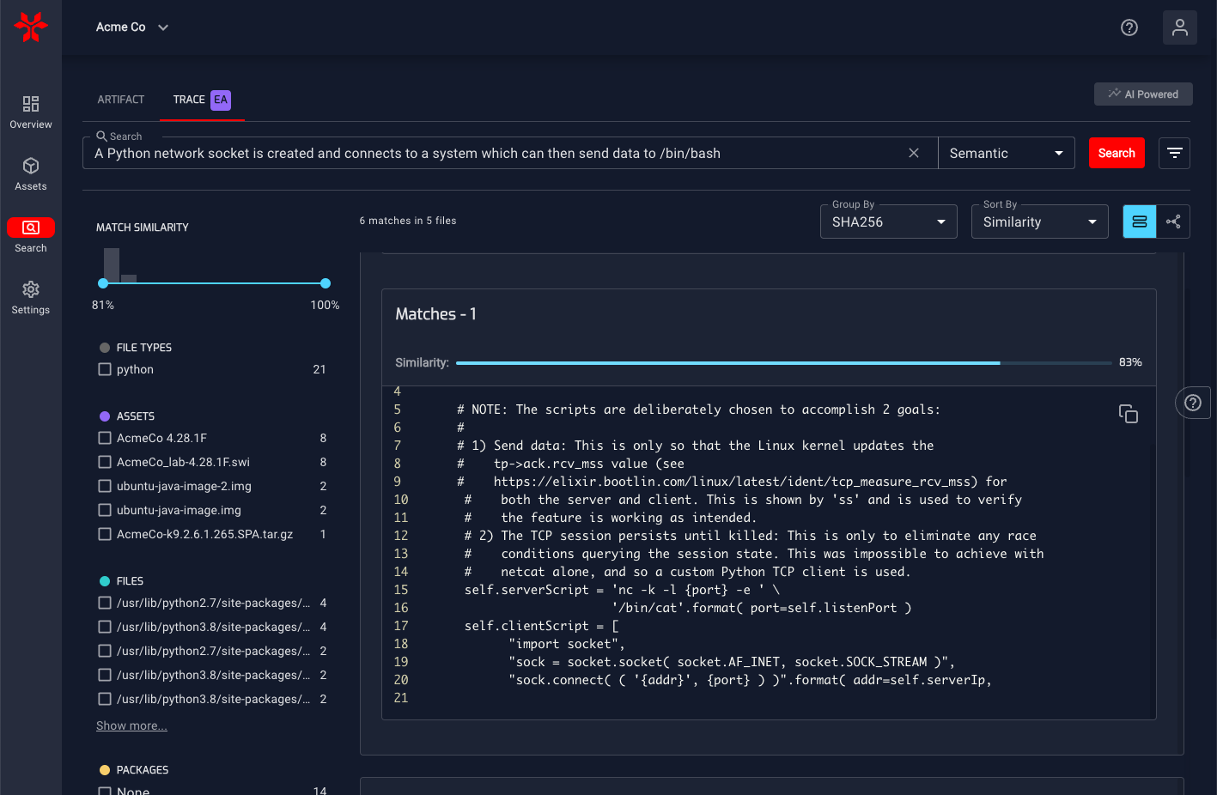This screenshot has height=795, width=1217.
Task: Switch to the ARTIFACT tab
Action: coord(120,99)
